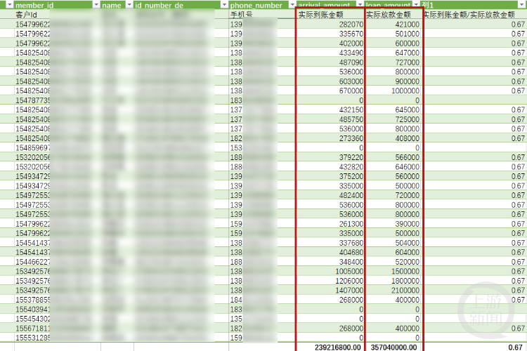Open the id_number_de column filter dropdown

point(225,5)
